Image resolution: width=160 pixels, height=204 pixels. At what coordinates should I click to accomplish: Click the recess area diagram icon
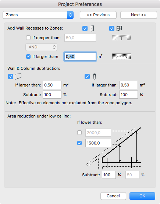[x=122, y=57]
